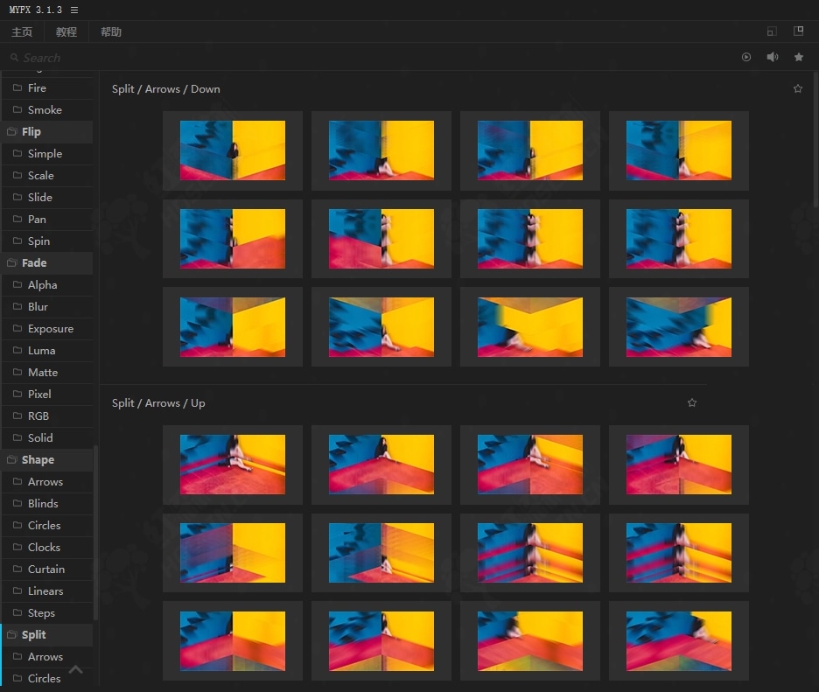Click the Split / Arrows / Down heading
Image resolution: width=819 pixels, height=692 pixels.
pos(166,88)
